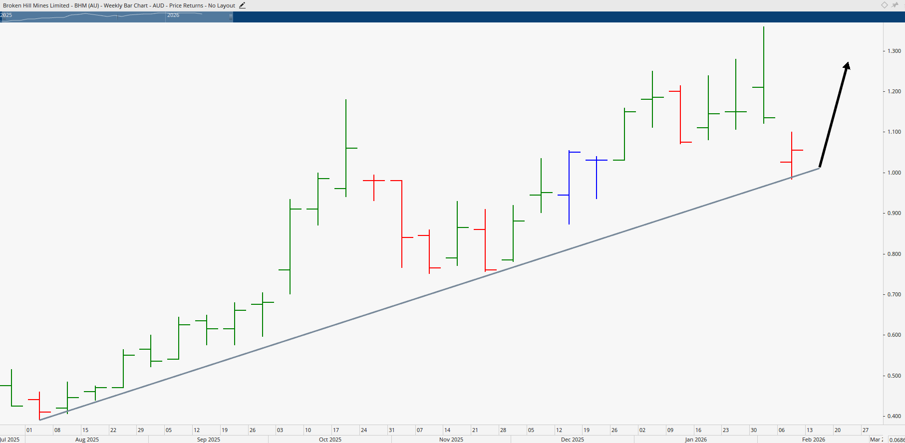Click the diamond icon in top-right corner

tap(885, 5)
